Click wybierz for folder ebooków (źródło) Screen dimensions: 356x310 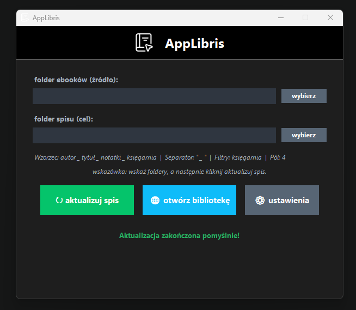point(304,96)
